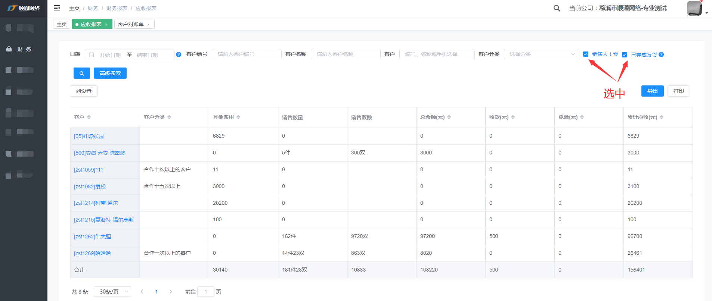Image resolution: width=712 pixels, height=301 pixels.
Task: Click the 财务 lock icon in sidebar
Action: (9, 49)
